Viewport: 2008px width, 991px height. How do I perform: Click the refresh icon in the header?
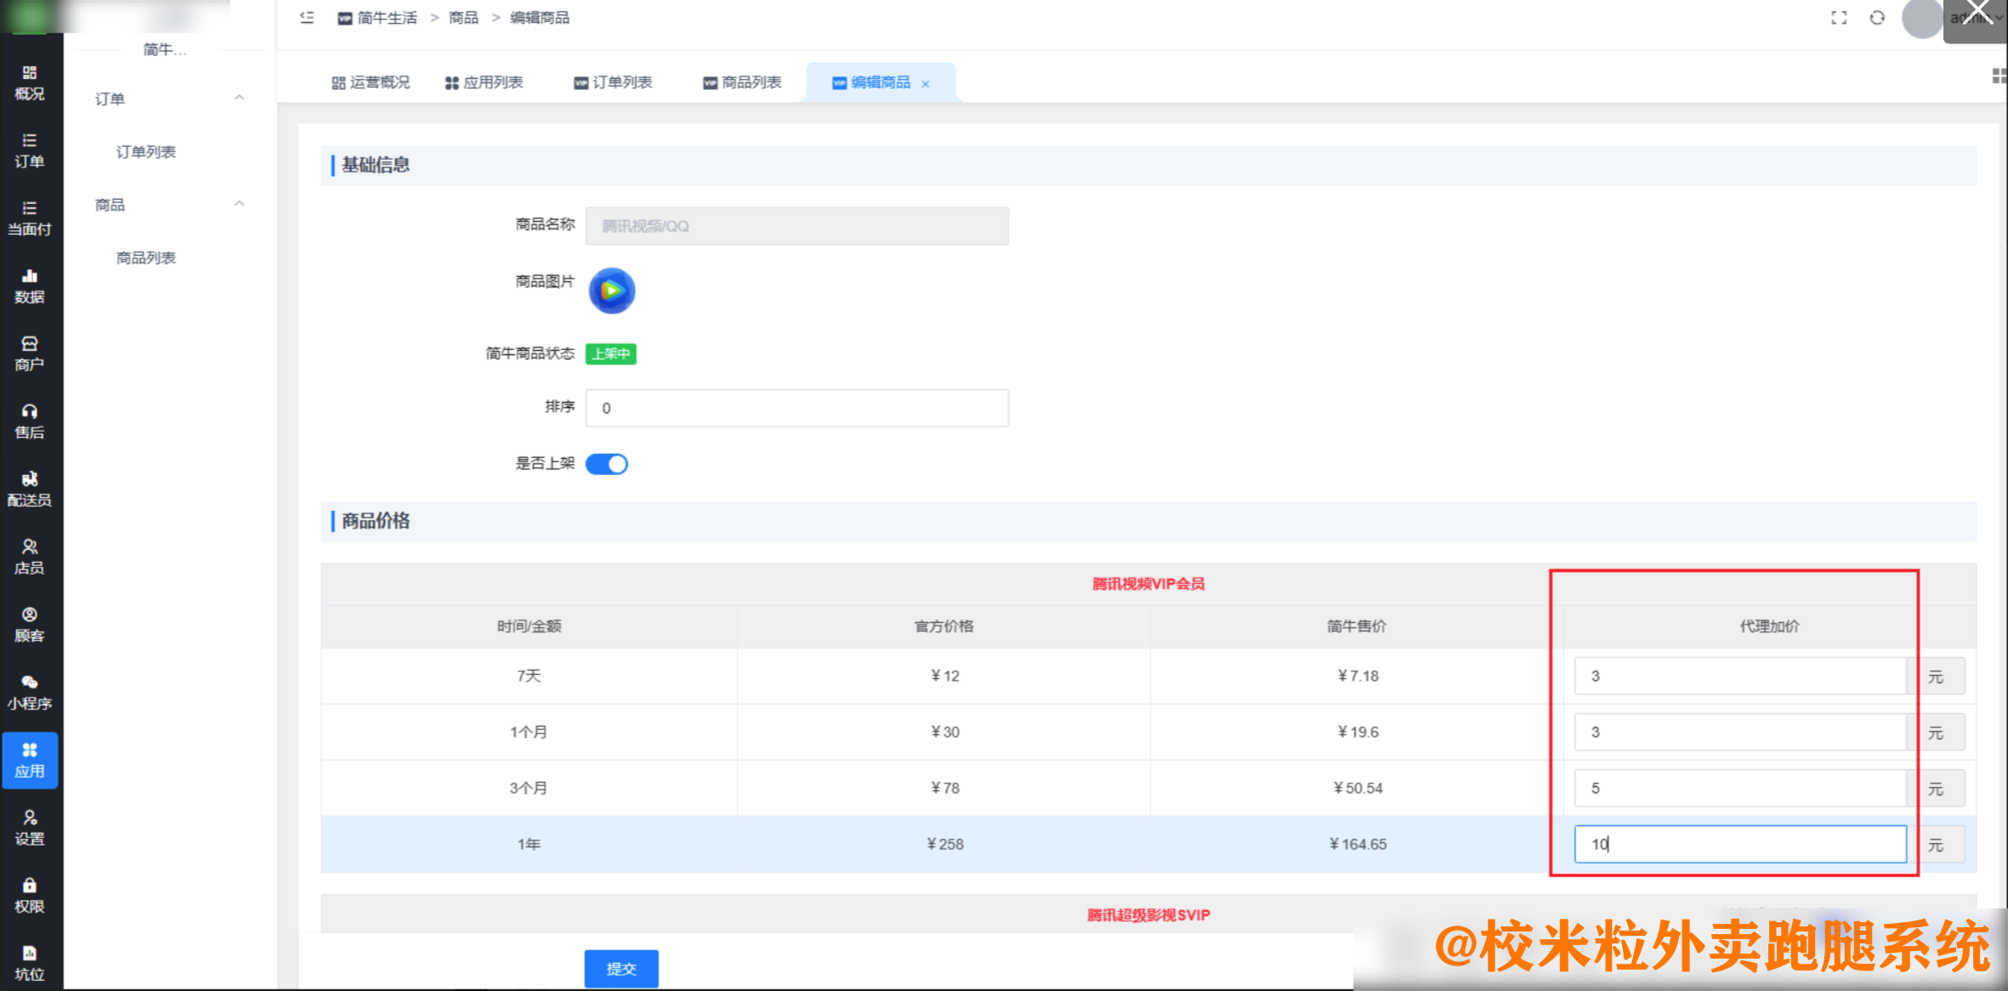[x=1877, y=17]
